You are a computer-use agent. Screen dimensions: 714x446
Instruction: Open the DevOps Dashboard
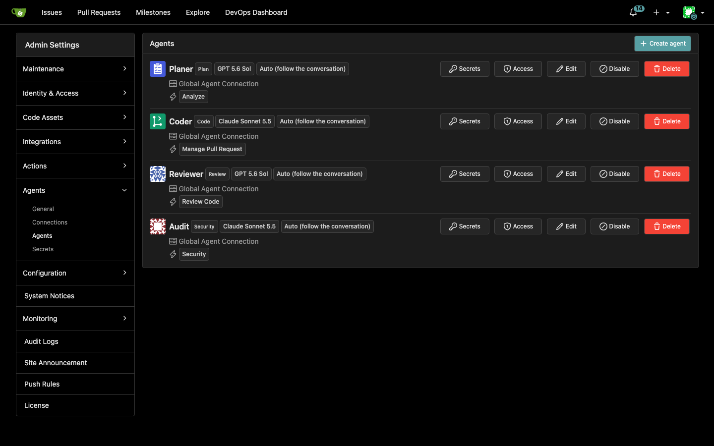pos(256,12)
